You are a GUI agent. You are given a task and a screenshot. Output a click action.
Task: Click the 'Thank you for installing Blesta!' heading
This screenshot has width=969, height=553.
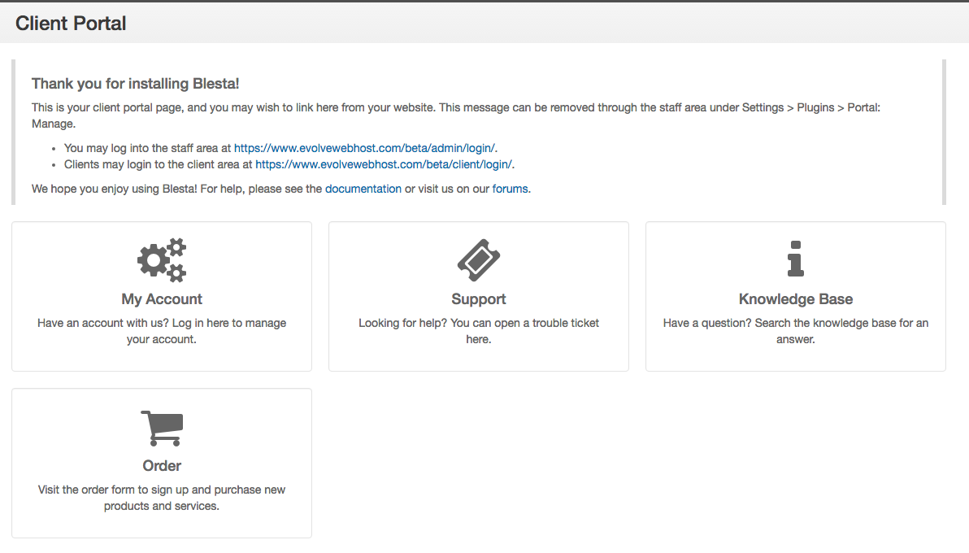[x=135, y=84]
